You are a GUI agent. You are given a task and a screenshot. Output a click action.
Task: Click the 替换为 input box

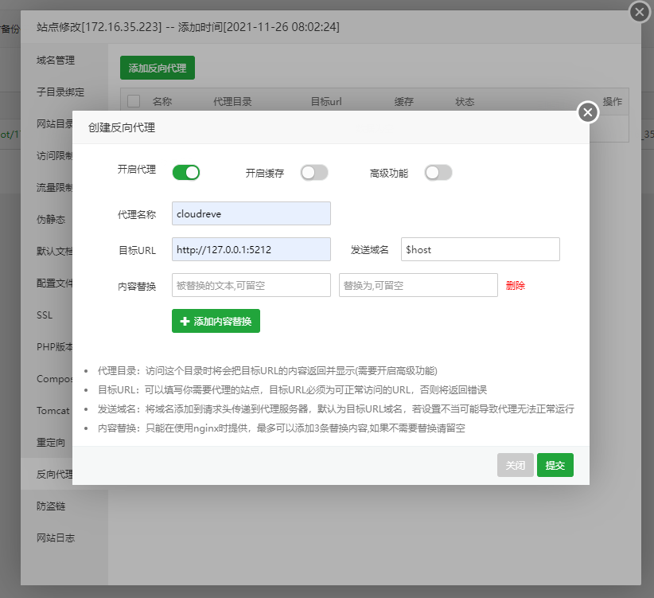[x=418, y=285]
